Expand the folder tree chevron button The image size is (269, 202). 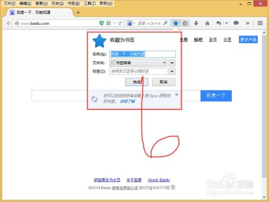click(172, 62)
